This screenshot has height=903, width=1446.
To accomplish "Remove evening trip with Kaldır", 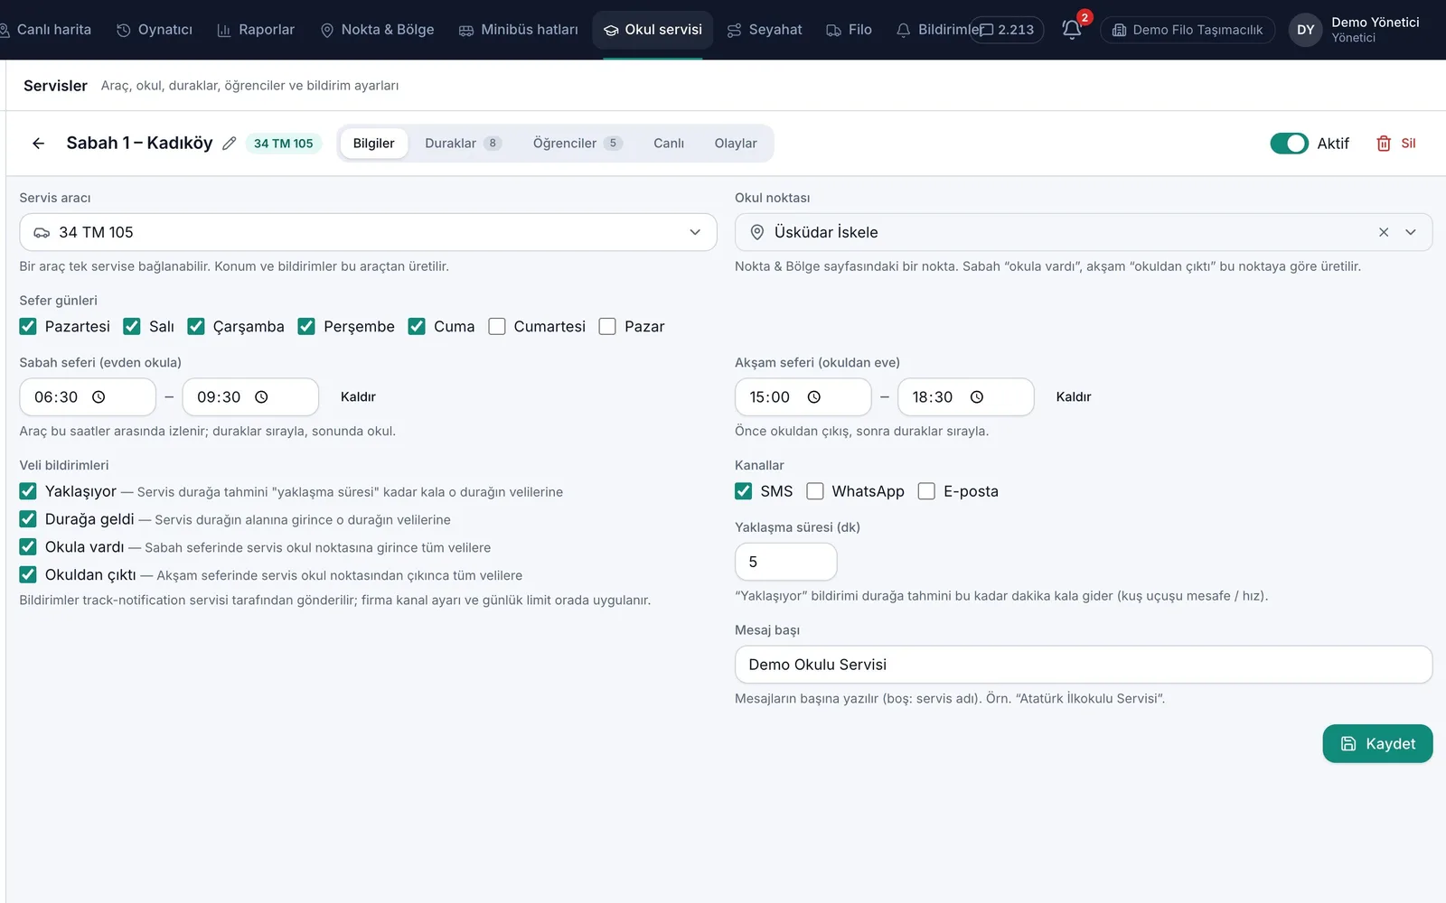I will (1074, 397).
